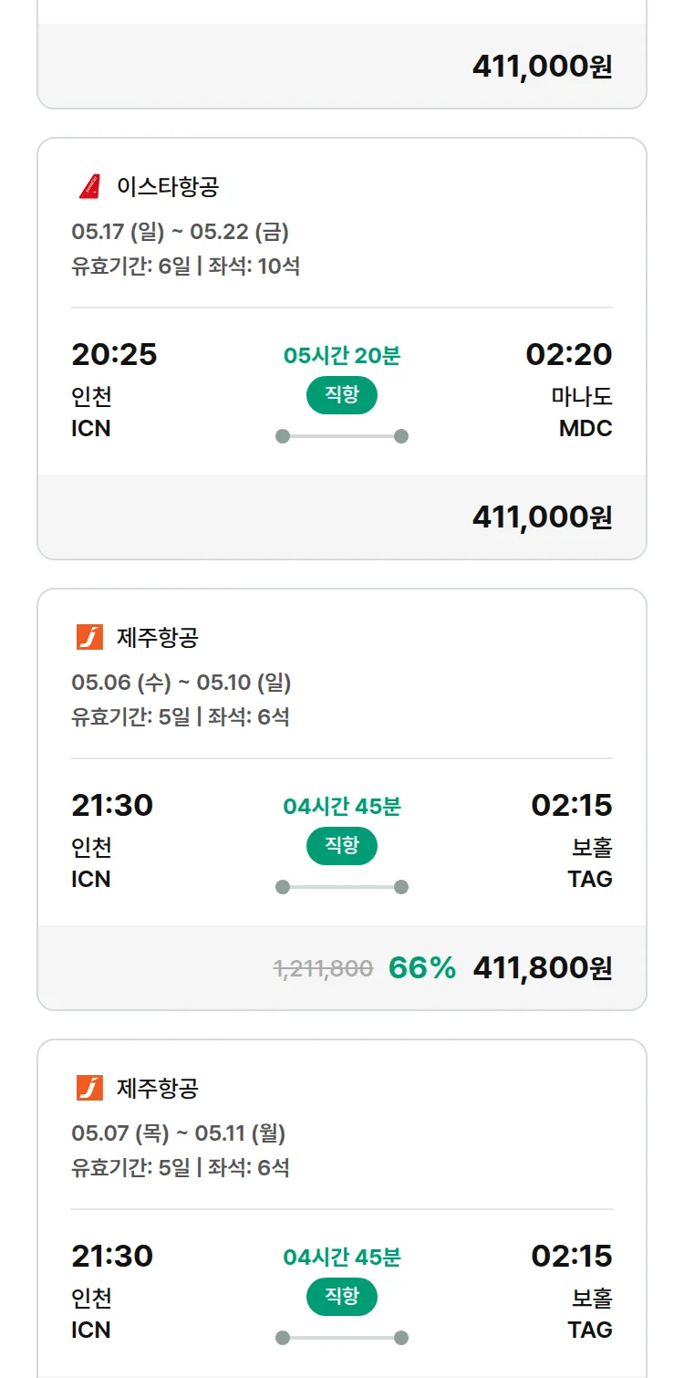Click the 411,800원 discounted price
684x1378 pixels.
pyautogui.click(x=542, y=968)
